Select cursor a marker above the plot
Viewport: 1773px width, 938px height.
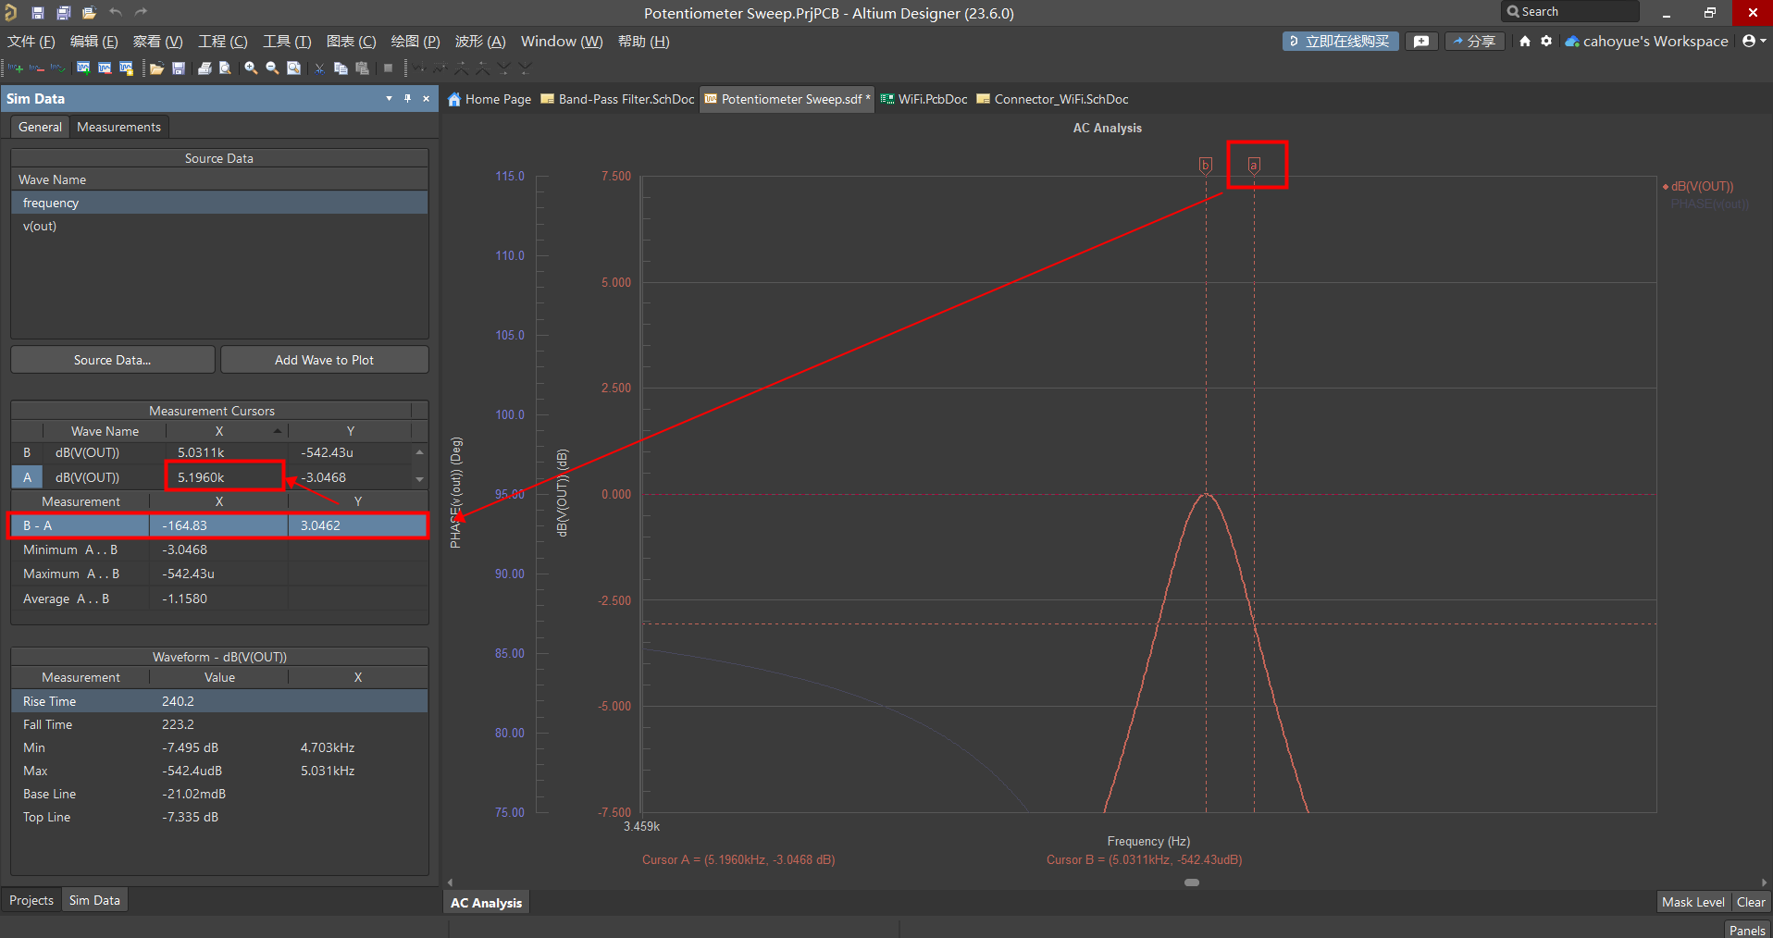[x=1254, y=166]
